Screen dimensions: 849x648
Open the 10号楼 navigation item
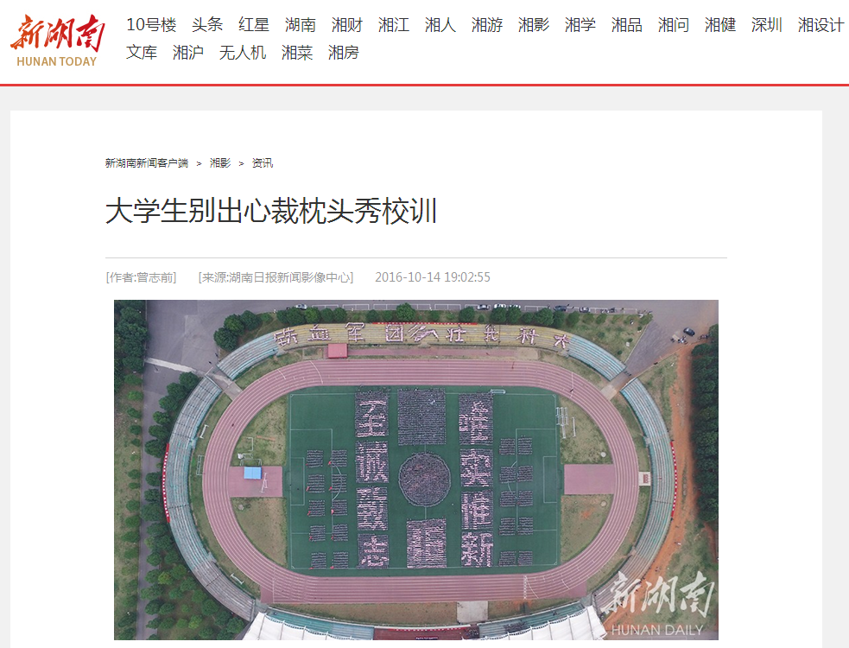[x=151, y=25]
